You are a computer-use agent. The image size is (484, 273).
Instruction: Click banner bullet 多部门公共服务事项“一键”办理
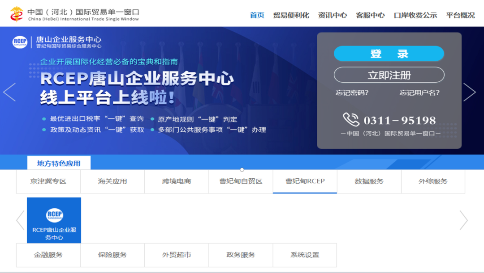212,130
